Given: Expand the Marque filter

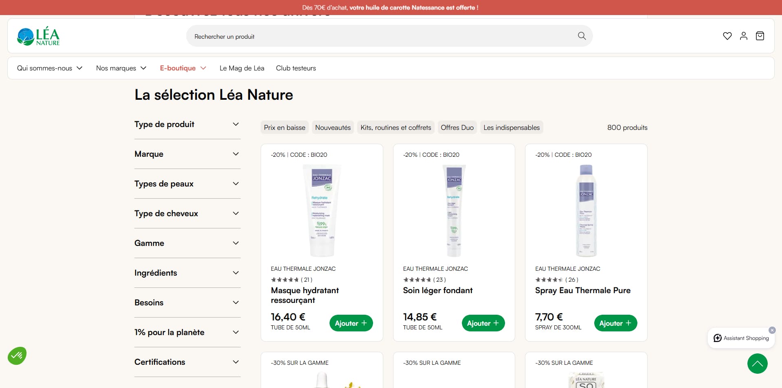Looking at the screenshot, I should tap(187, 154).
